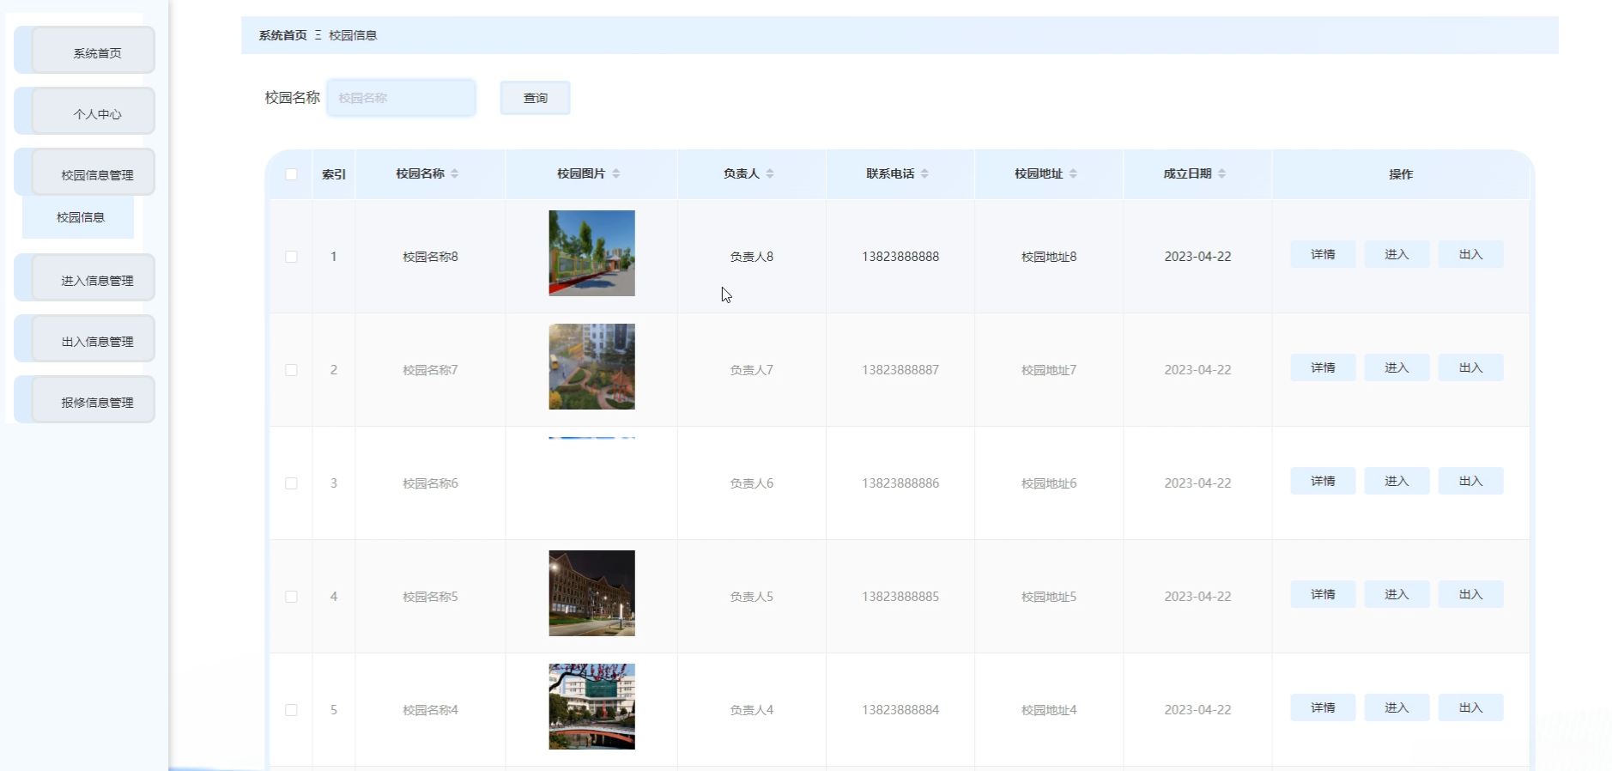This screenshot has width=1612, height=771.
Task: Click the sort arrows beside 校园图片 header
Action: pos(616,173)
